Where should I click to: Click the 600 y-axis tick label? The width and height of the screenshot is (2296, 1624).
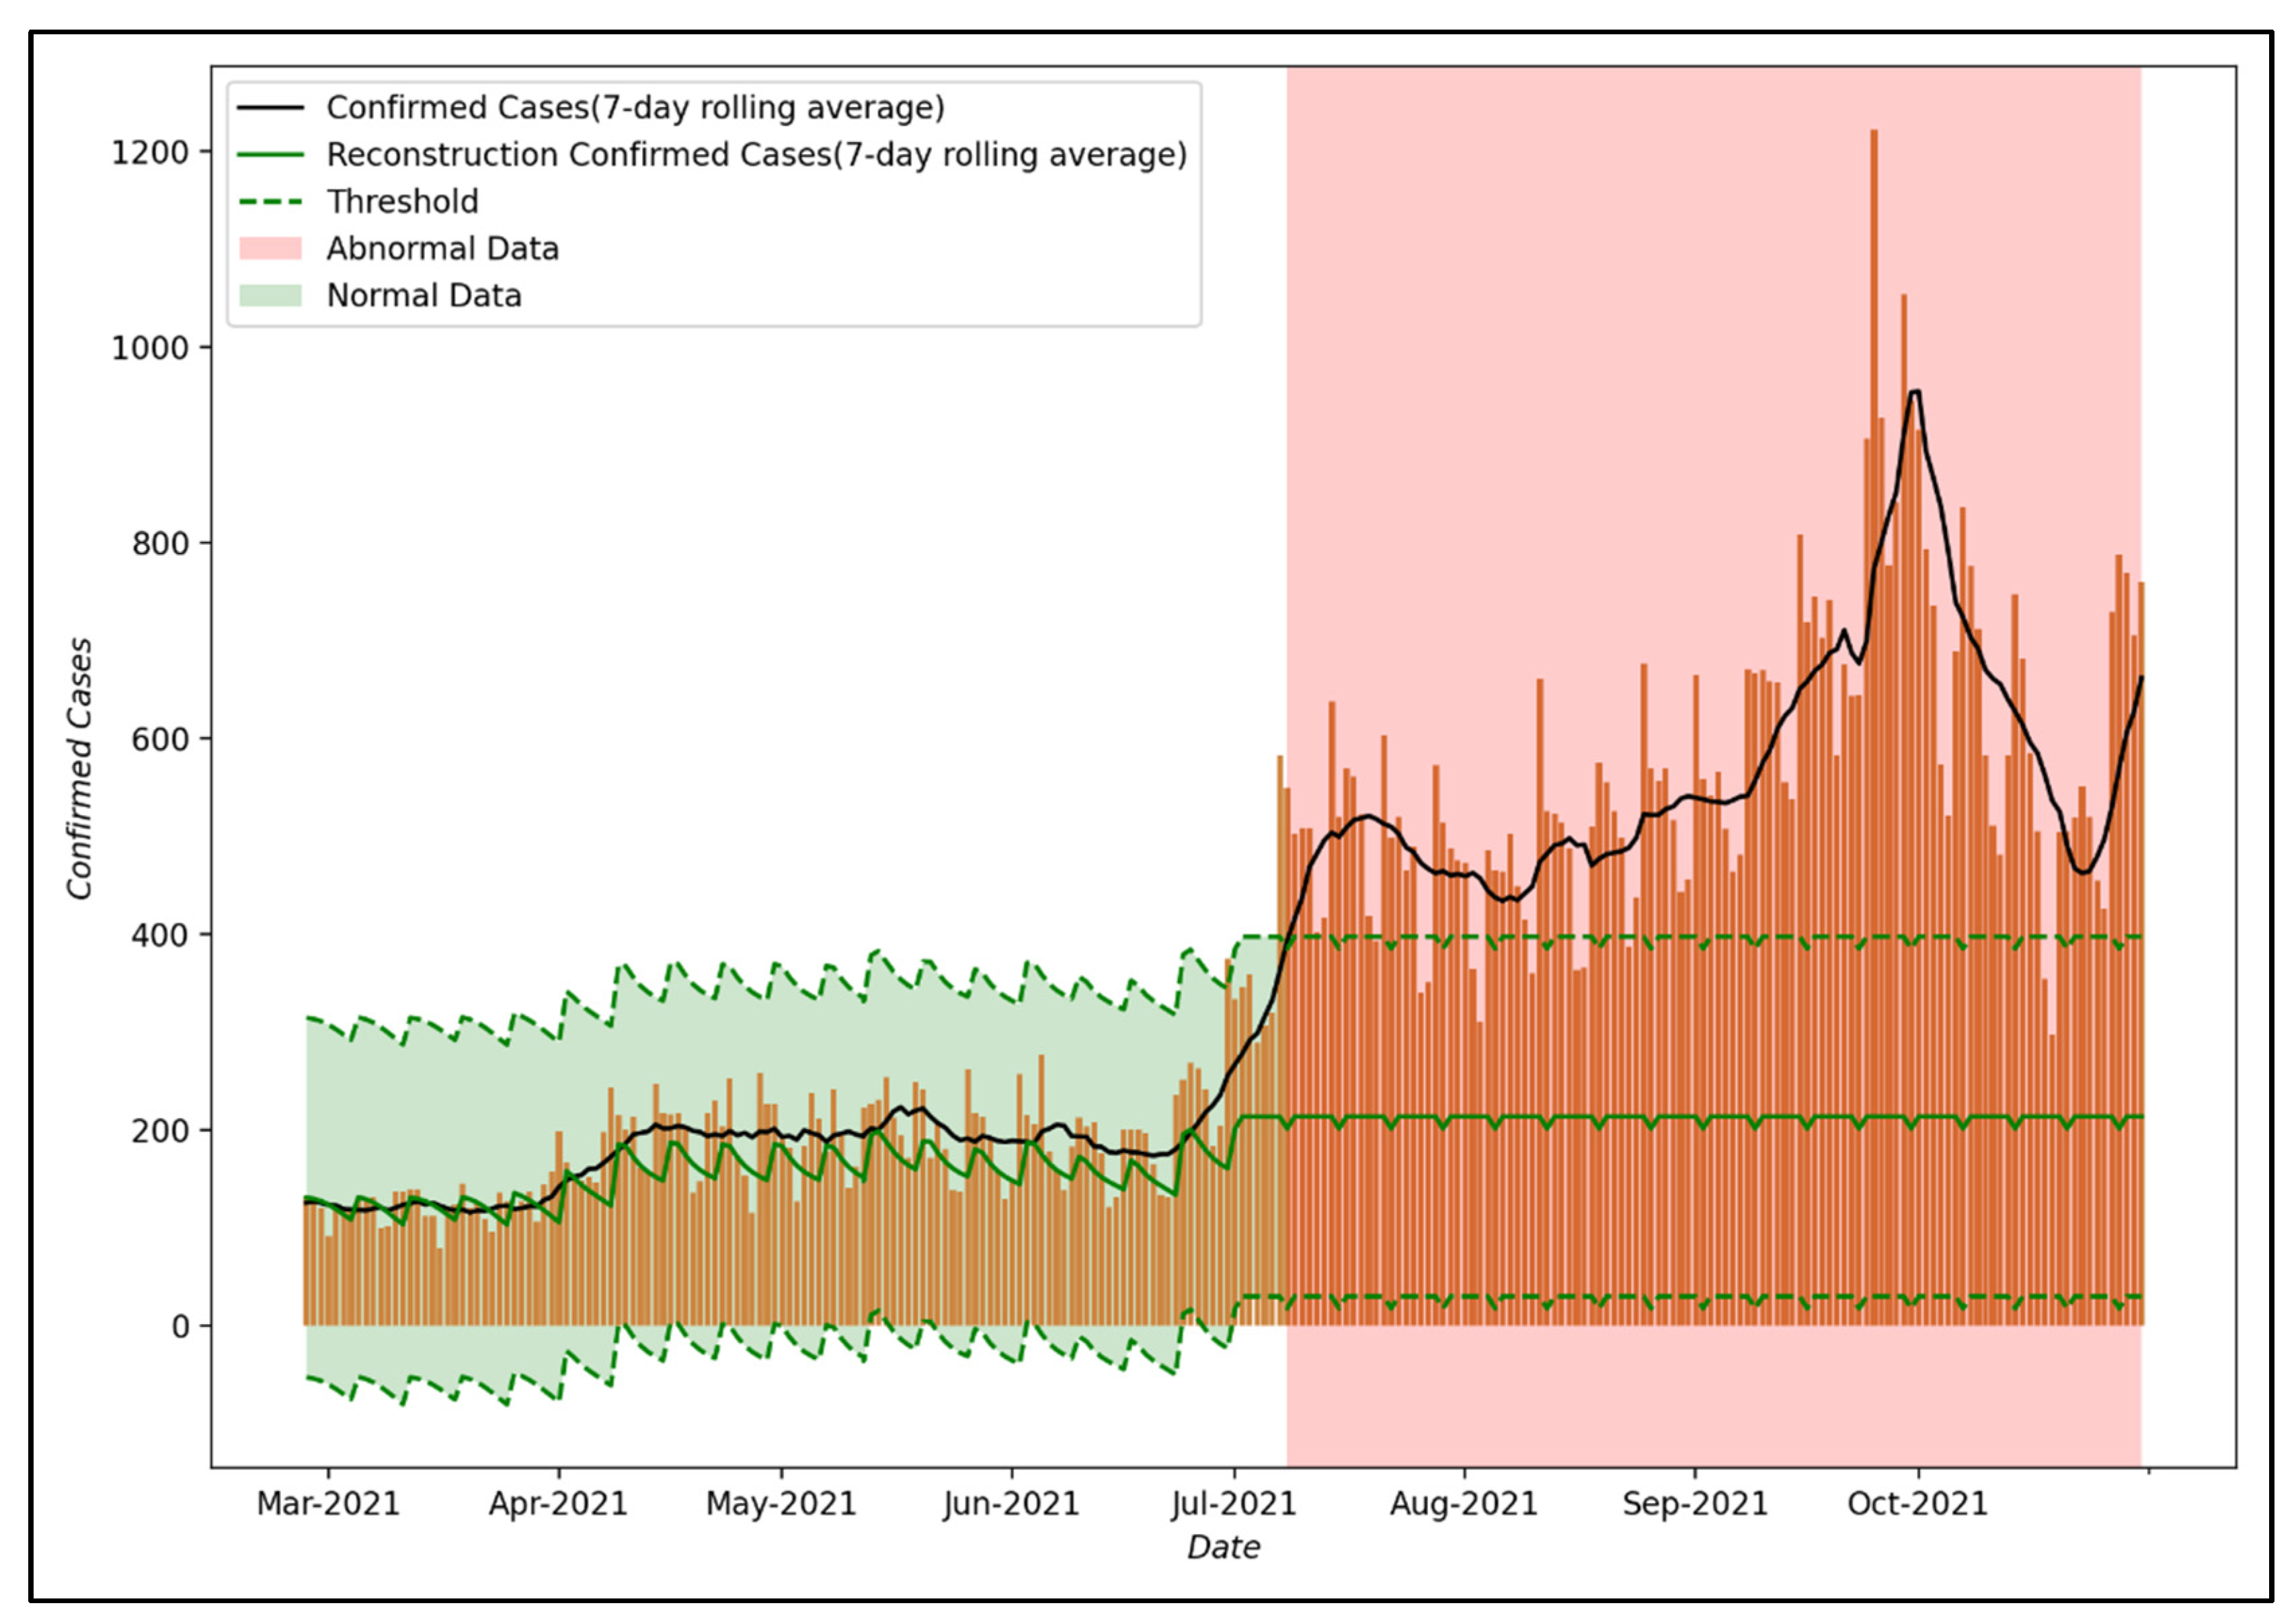(160, 739)
